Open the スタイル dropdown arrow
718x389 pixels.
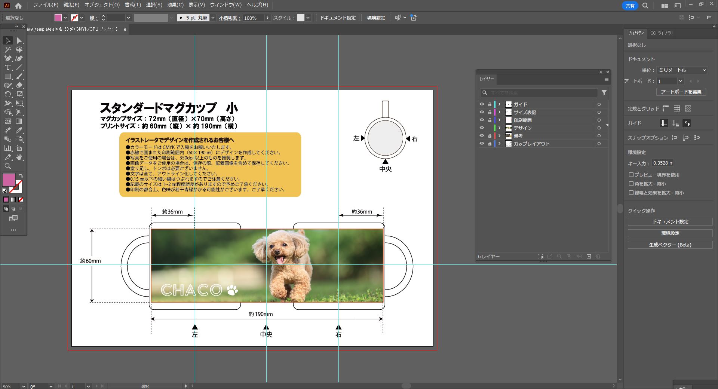(x=308, y=18)
